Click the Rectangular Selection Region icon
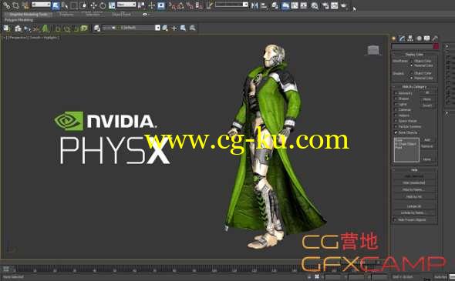This screenshot has height=281, width=455. pyautogui.click(x=74, y=5)
